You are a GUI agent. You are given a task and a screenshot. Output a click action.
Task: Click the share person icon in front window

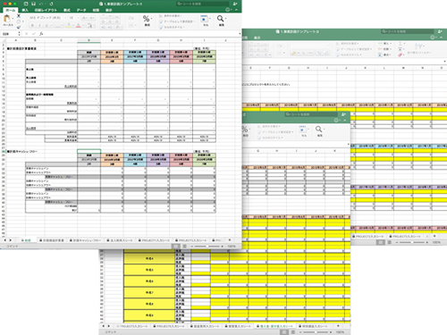[x=235, y=4]
